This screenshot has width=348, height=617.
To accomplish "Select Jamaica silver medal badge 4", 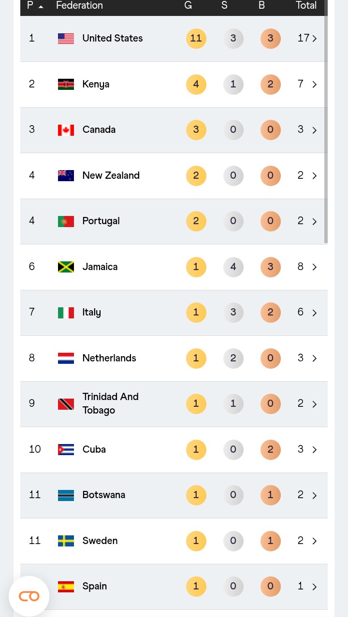I will pos(233,267).
